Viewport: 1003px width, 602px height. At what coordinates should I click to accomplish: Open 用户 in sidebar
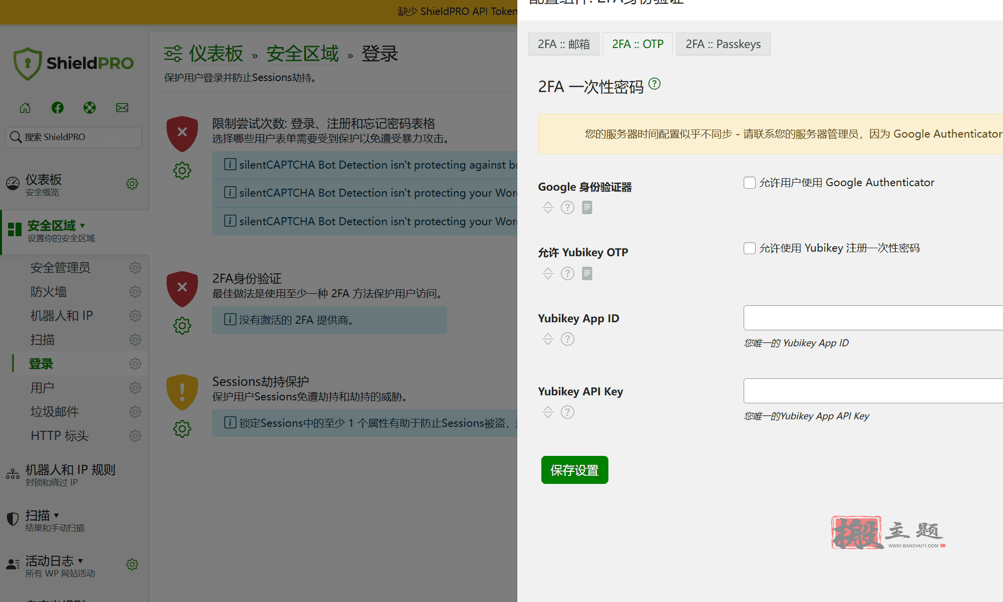43,388
